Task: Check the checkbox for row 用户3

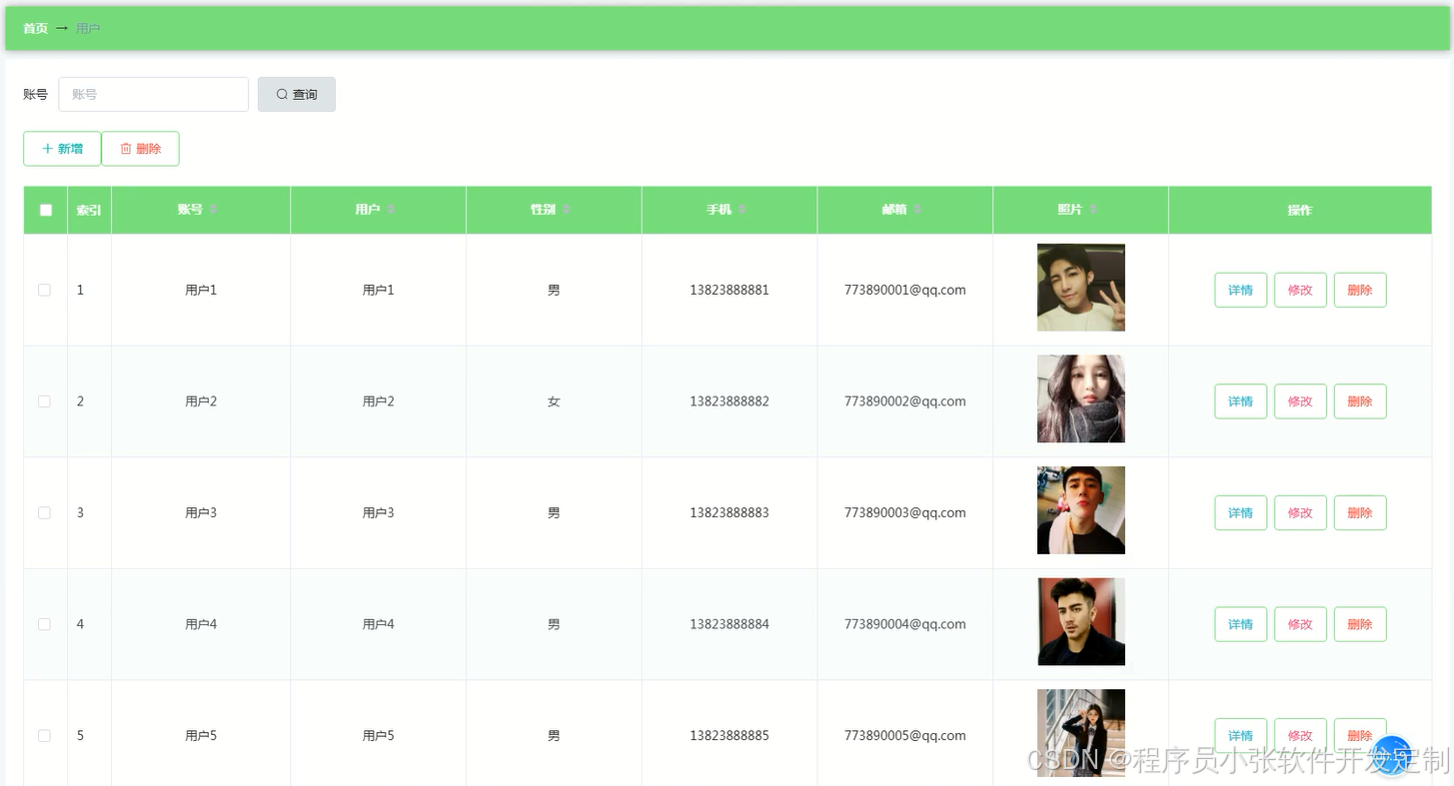Action: [44, 512]
